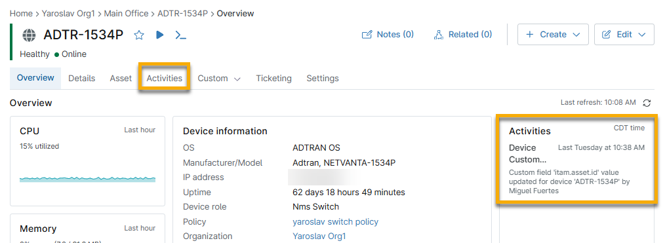Click the Healthy status text
665x243 pixels.
(x=35, y=54)
